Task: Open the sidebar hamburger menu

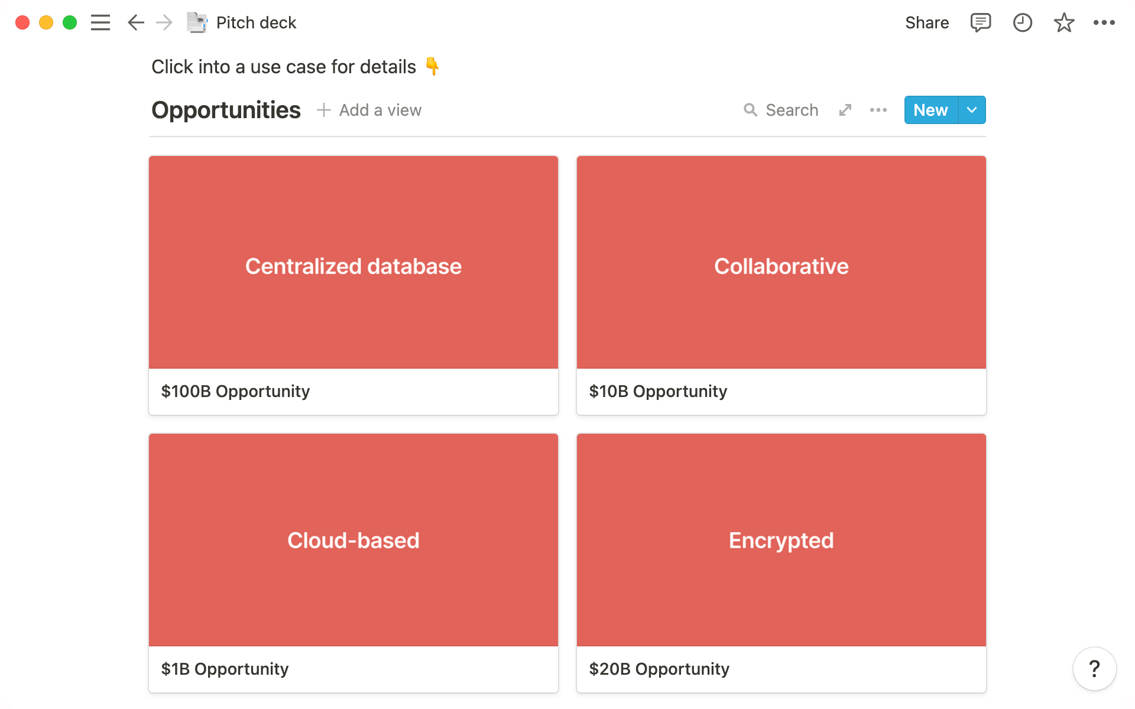Action: [x=100, y=22]
